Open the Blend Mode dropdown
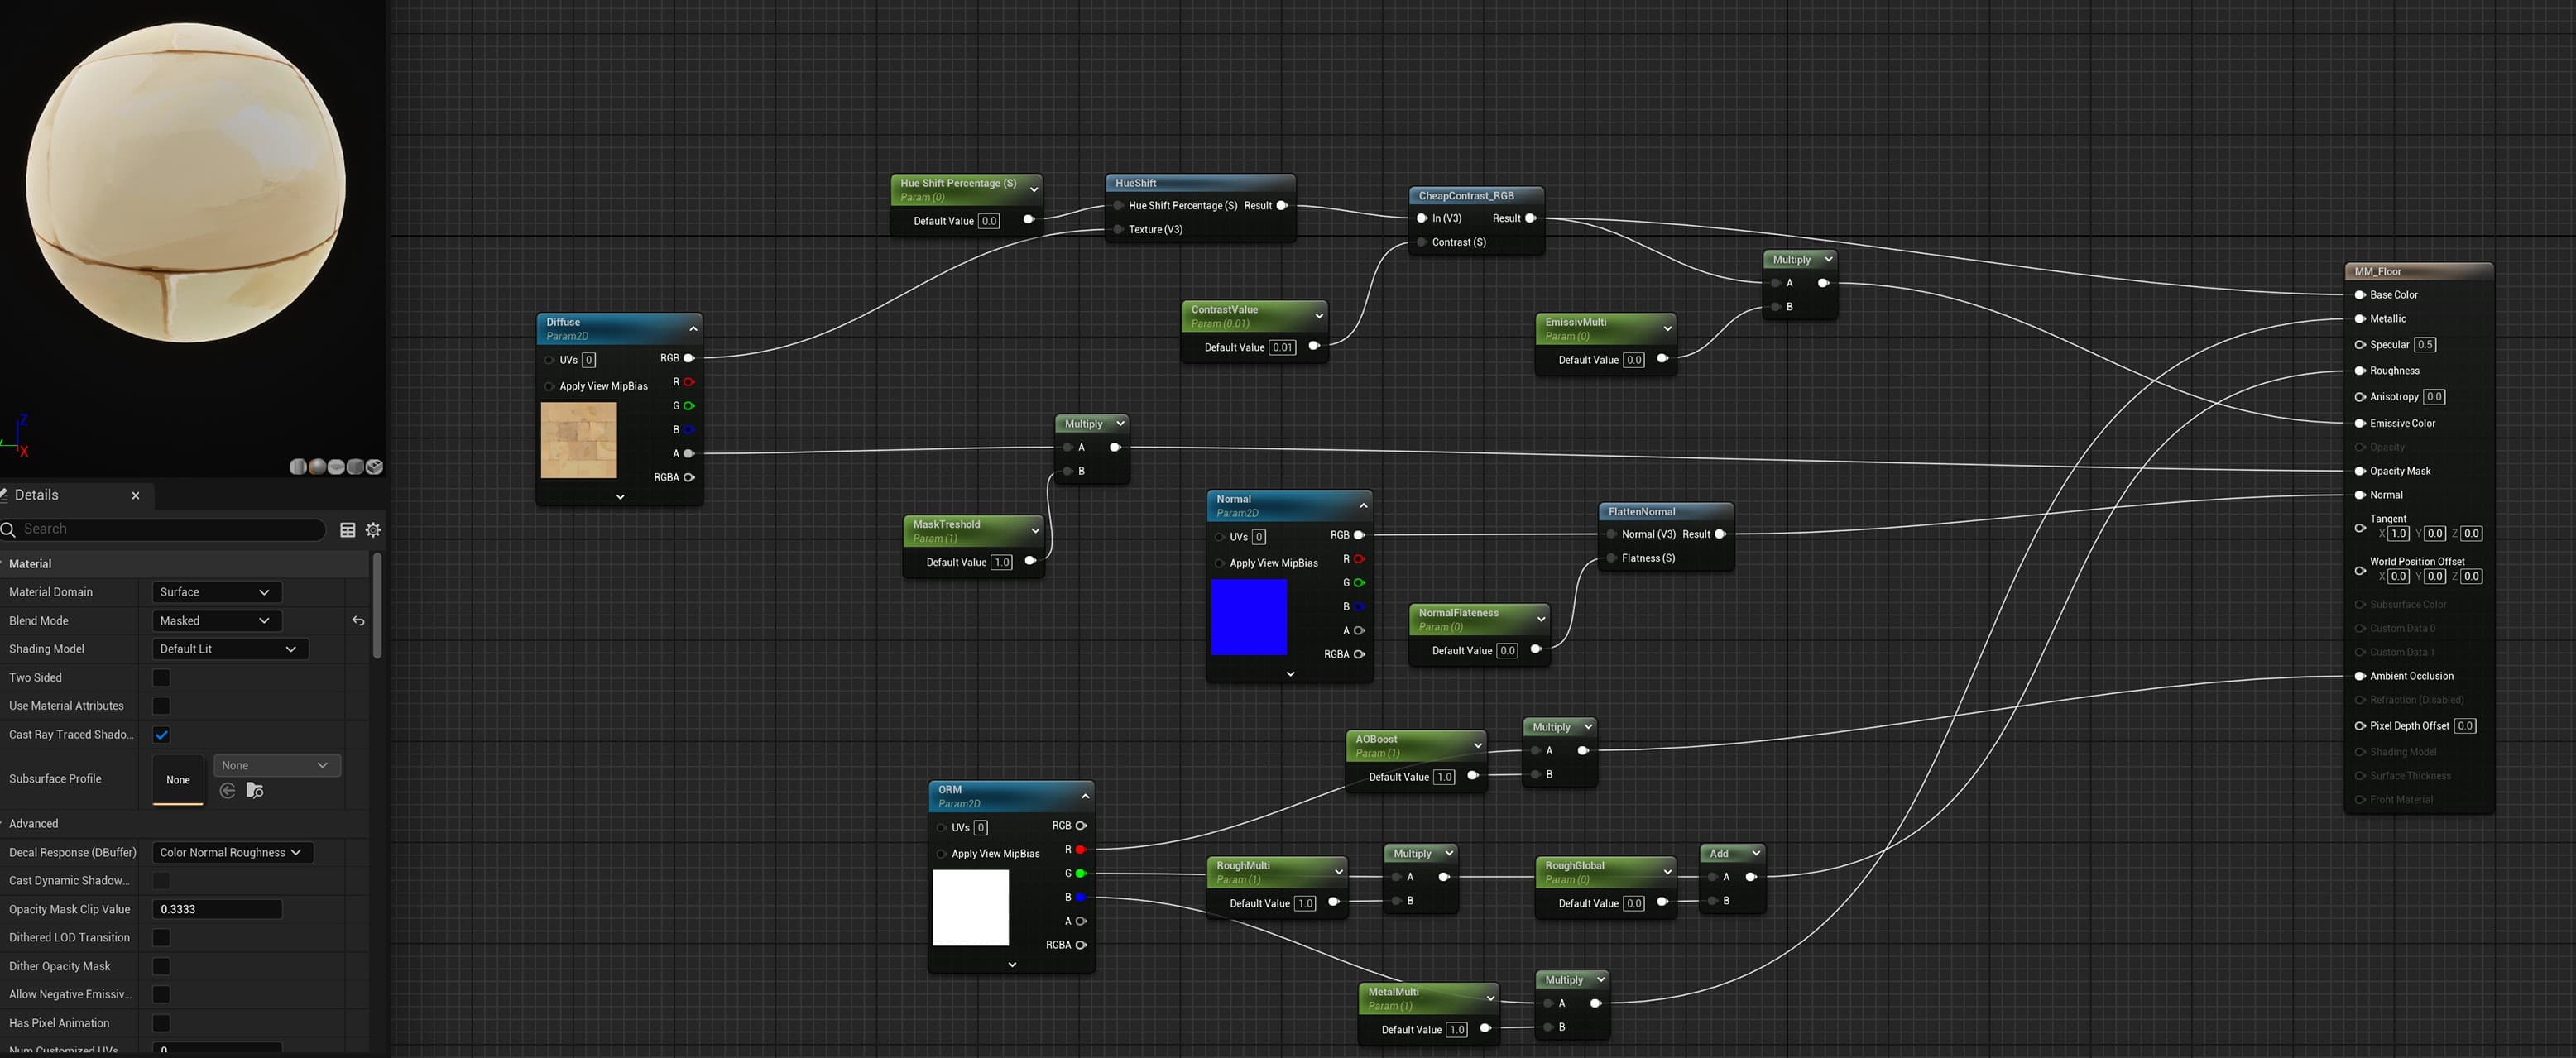This screenshot has height=1058, width=2576. tap(216, 621)
